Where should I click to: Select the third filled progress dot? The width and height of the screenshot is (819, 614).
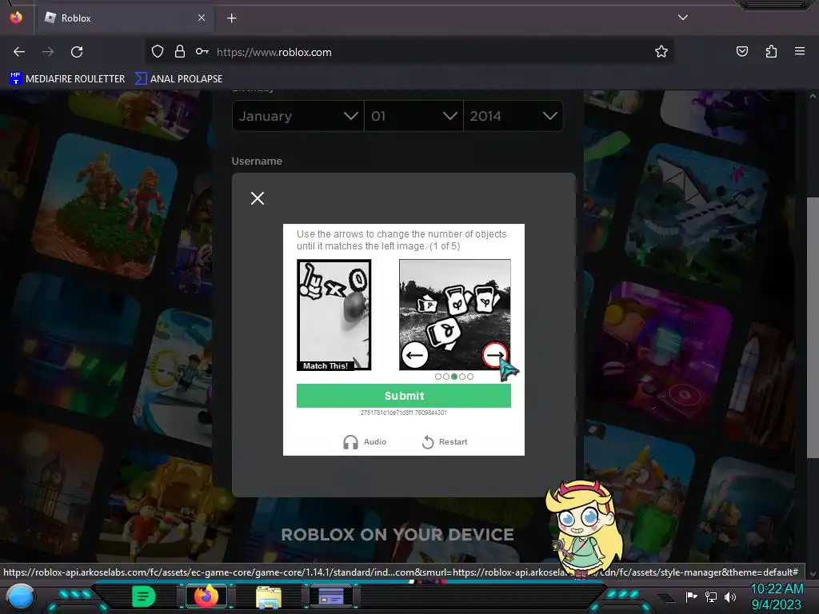click(x=454, y=377)
